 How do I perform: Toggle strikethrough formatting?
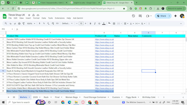pos(99,23)
